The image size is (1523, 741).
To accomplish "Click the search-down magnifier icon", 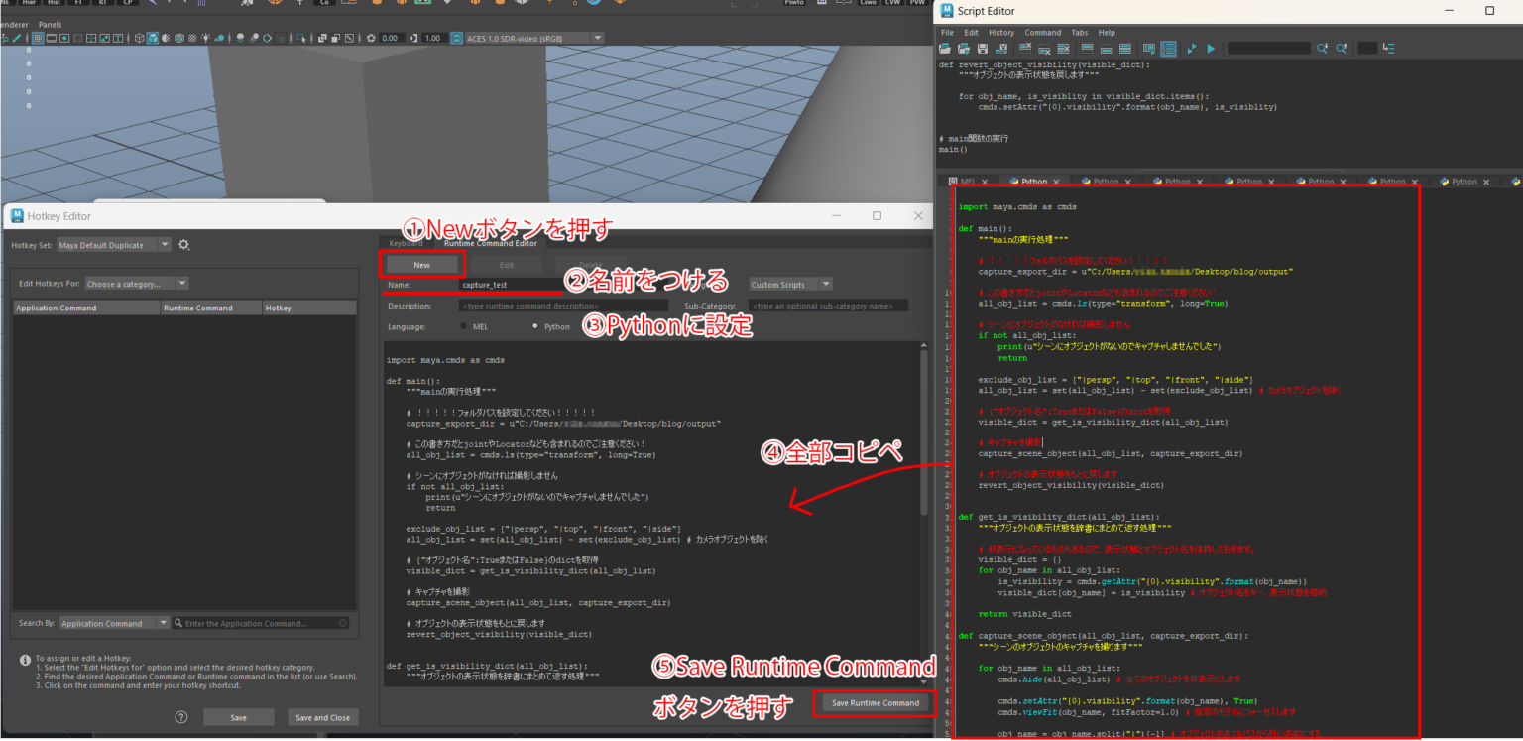I will (x=1323, y=48).
